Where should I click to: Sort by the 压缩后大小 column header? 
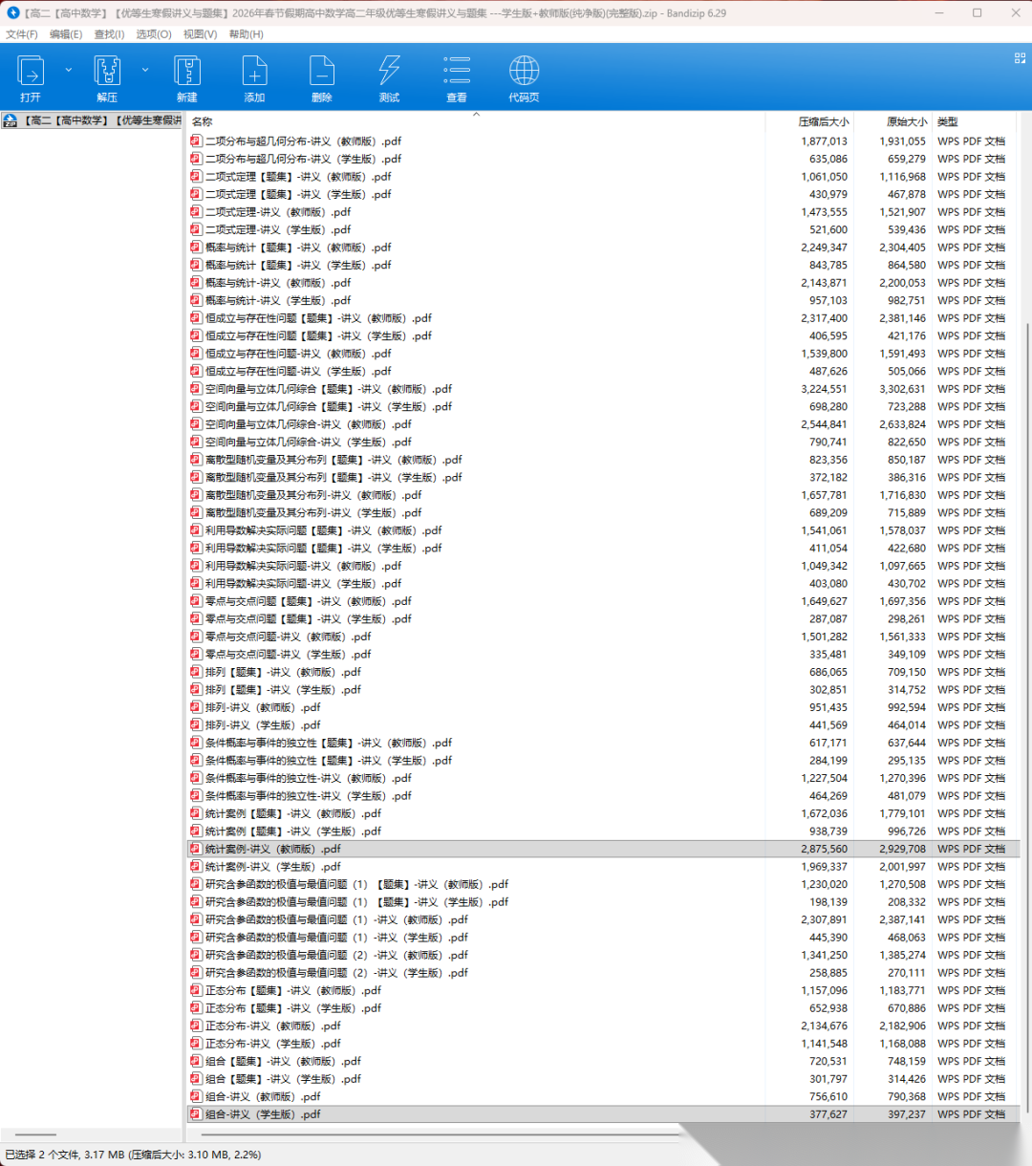tap(823, 122)
